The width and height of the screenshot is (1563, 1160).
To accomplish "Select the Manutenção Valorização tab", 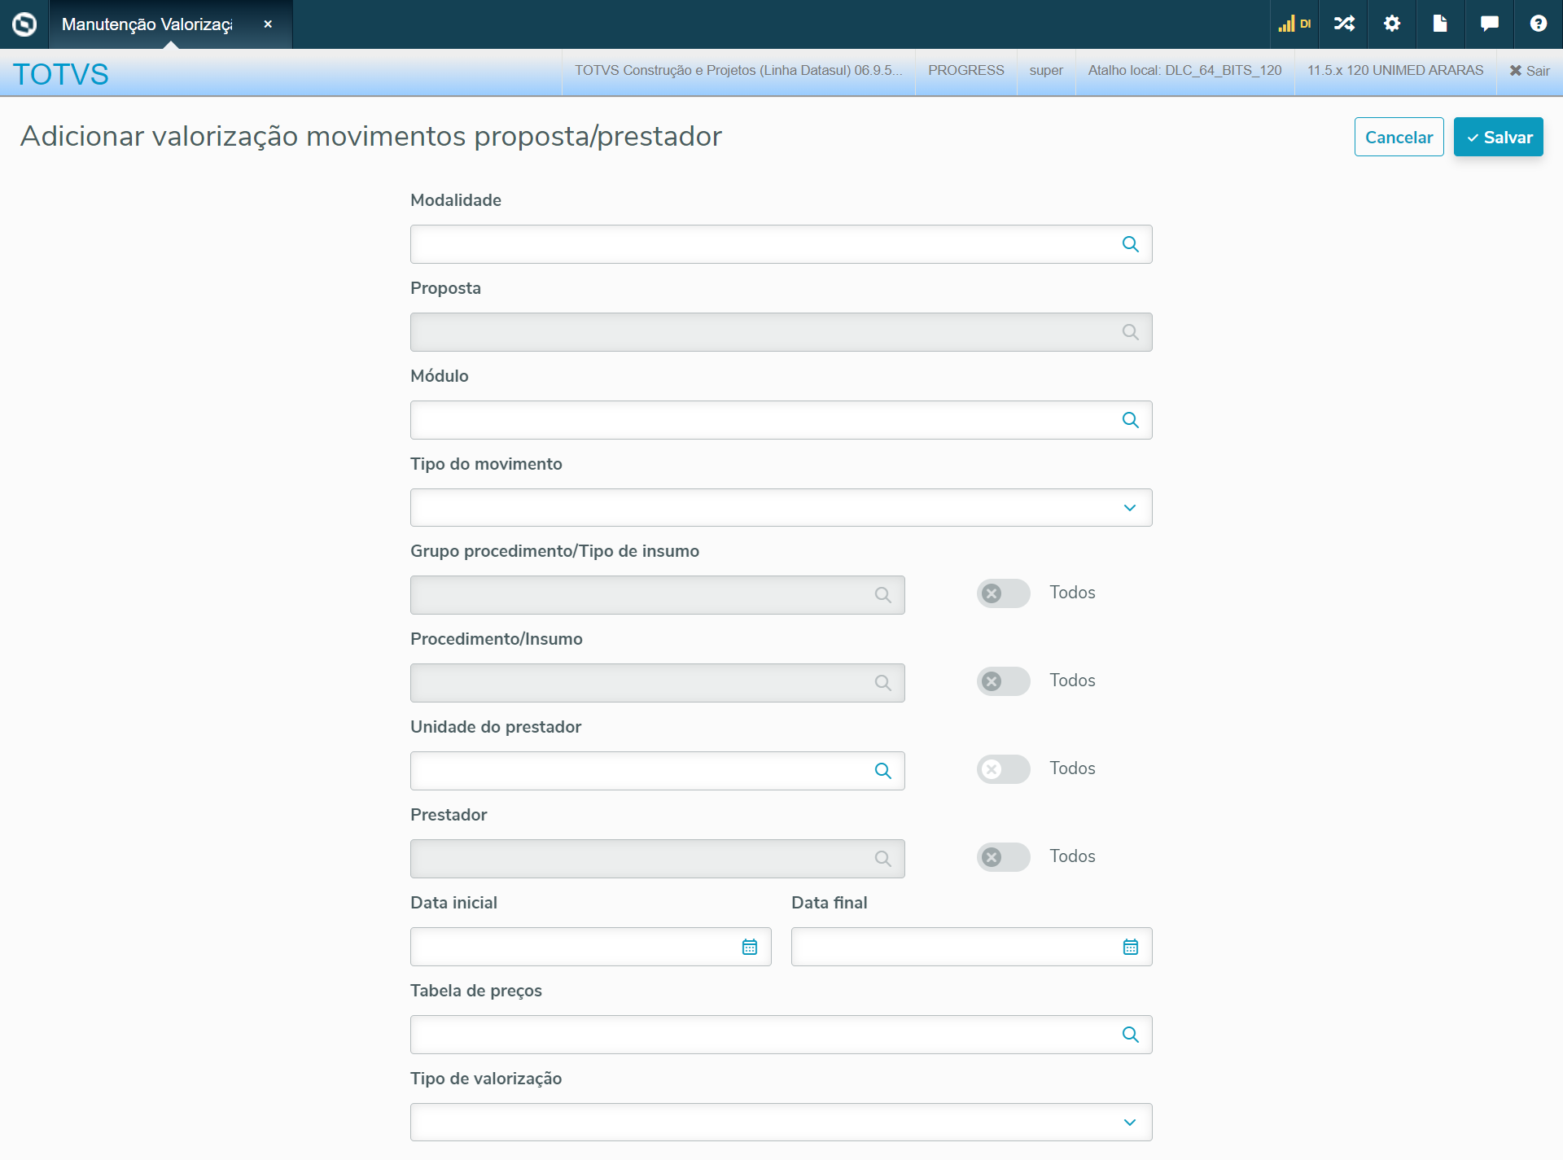I will 148,24.
